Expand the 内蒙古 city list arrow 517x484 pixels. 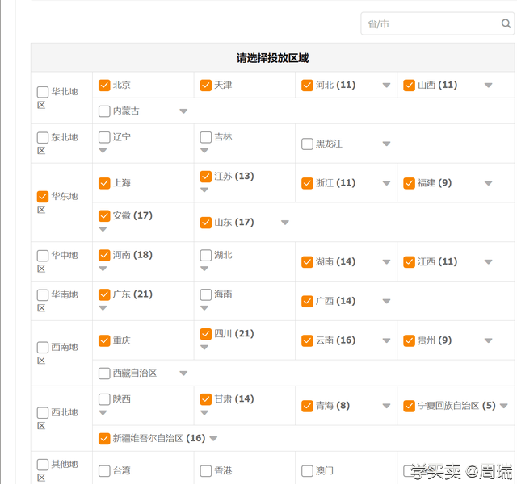(183, 111)
